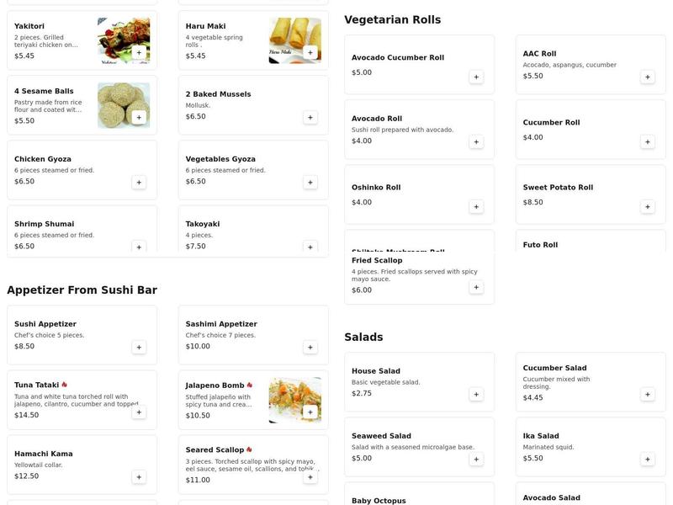The image size is (673, 505).
Task: Add House Salad with plus button
Action: pos(476,394)
